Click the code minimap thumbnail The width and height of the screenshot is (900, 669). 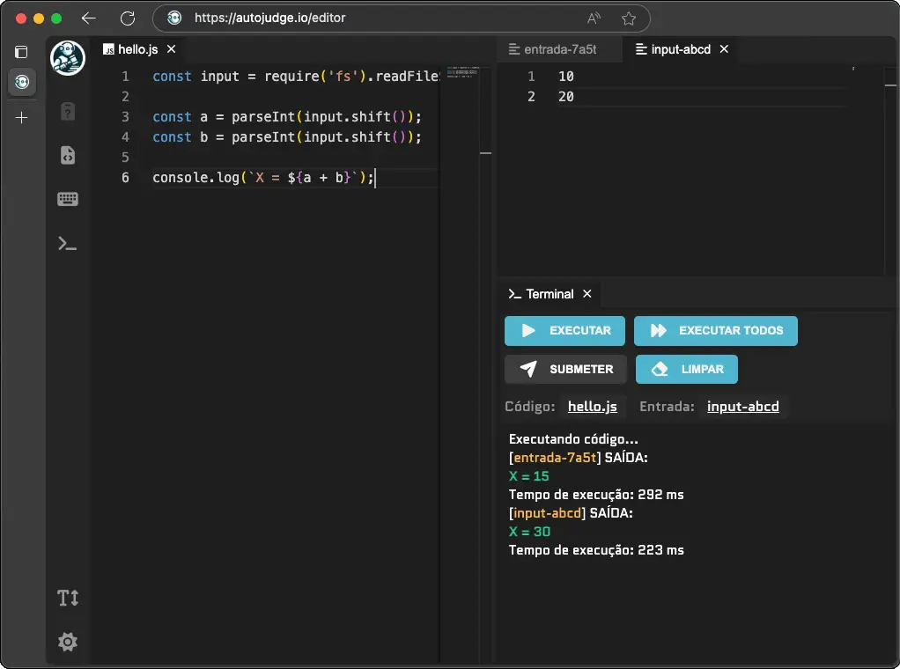462,72
